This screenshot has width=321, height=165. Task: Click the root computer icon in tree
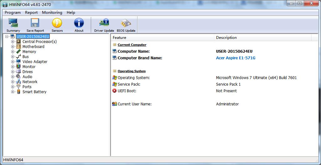(13, 36)
